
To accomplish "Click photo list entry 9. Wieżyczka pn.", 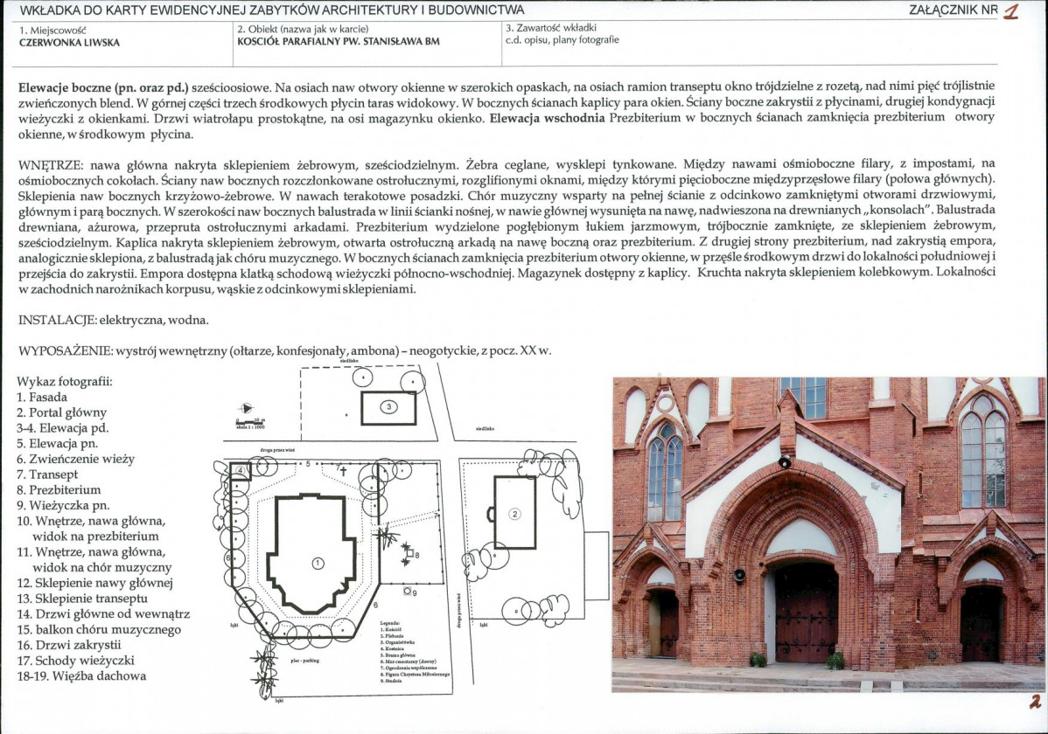I will pos(64,506).
